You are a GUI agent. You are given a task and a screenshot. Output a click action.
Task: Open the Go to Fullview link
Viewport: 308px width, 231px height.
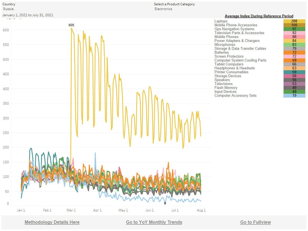click(255, 222)
